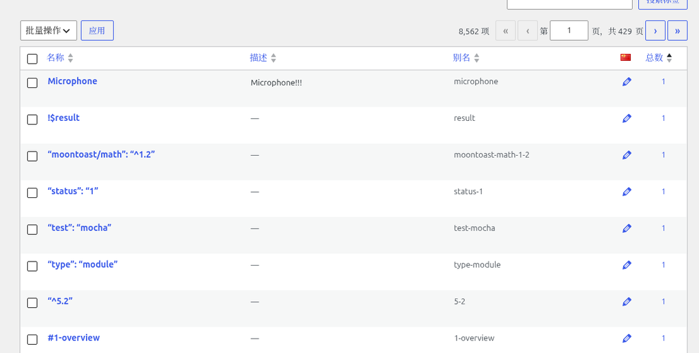Click the current page number field
Screen dimensions: 699x353
(x=569, y=31)
